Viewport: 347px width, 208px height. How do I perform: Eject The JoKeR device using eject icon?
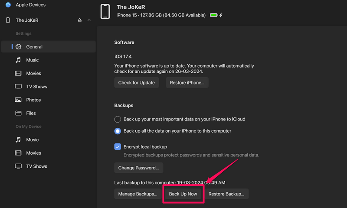pos(79,20)
